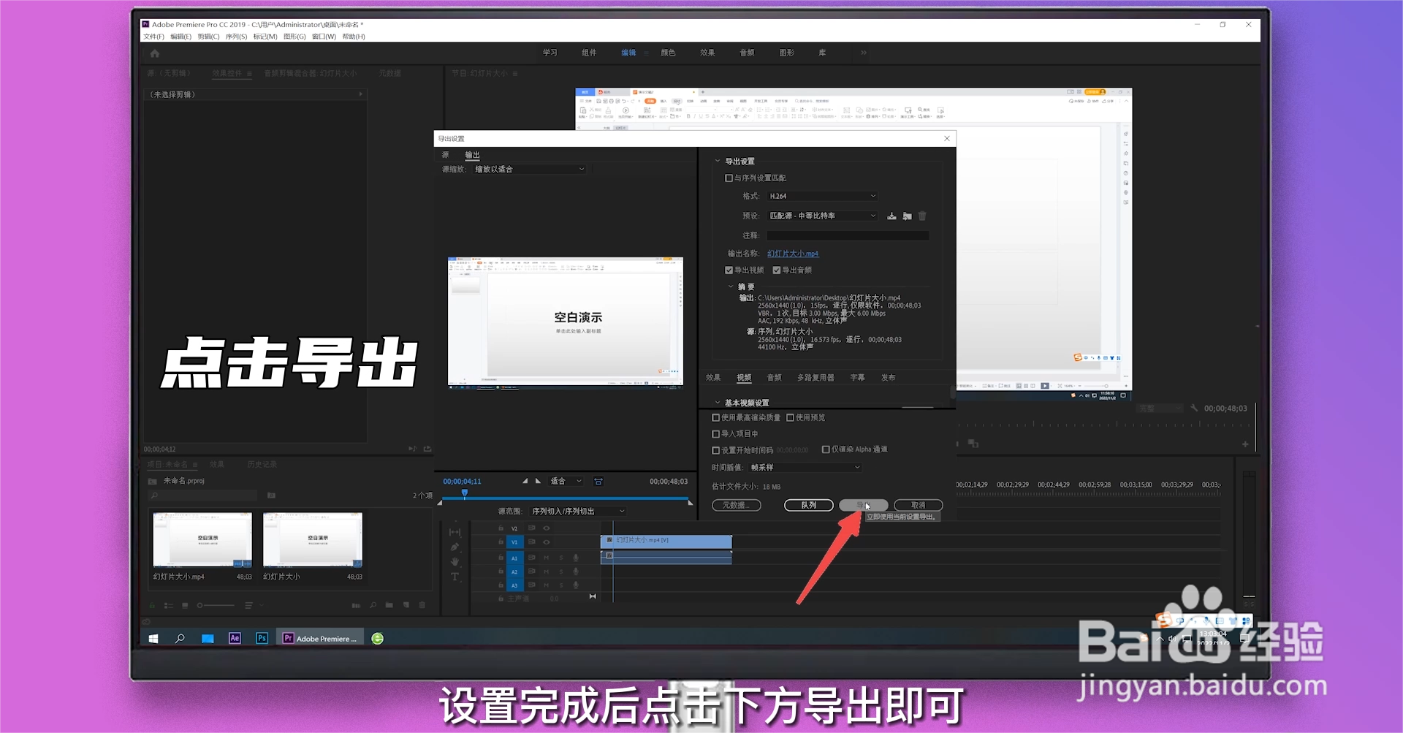
Task: Collapse the 基本视频设置 section
Action: 718,403
